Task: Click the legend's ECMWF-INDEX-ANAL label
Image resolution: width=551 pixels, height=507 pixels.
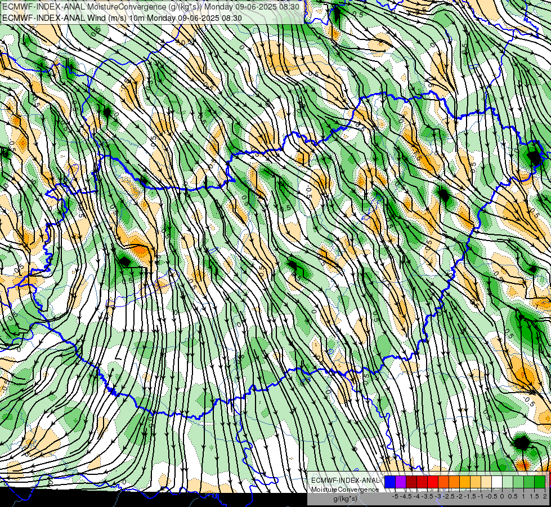Action: point(345,481)
